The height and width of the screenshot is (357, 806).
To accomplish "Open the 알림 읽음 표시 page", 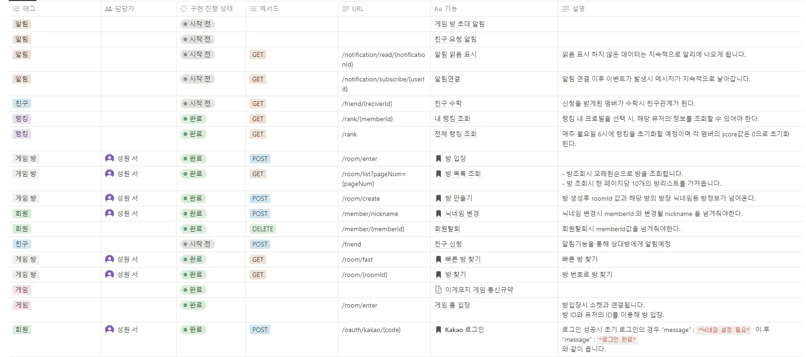I will 456,55.
